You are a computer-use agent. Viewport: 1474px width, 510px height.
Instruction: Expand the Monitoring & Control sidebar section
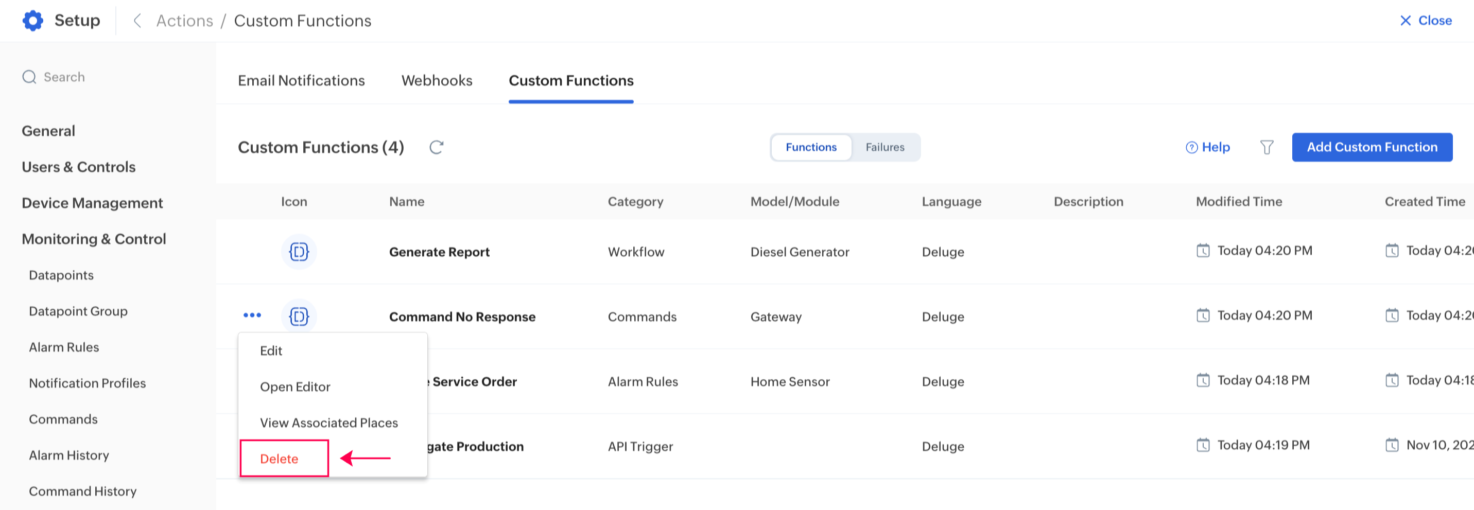94,239
